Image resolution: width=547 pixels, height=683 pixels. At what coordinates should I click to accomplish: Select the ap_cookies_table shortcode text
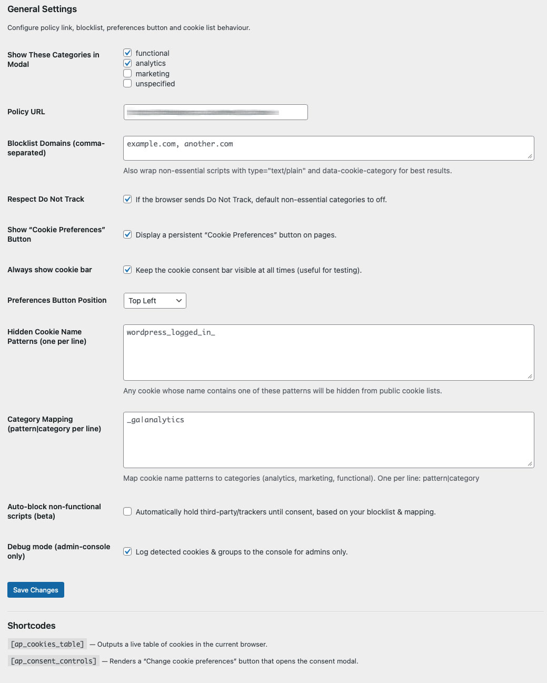coord(46,644)
